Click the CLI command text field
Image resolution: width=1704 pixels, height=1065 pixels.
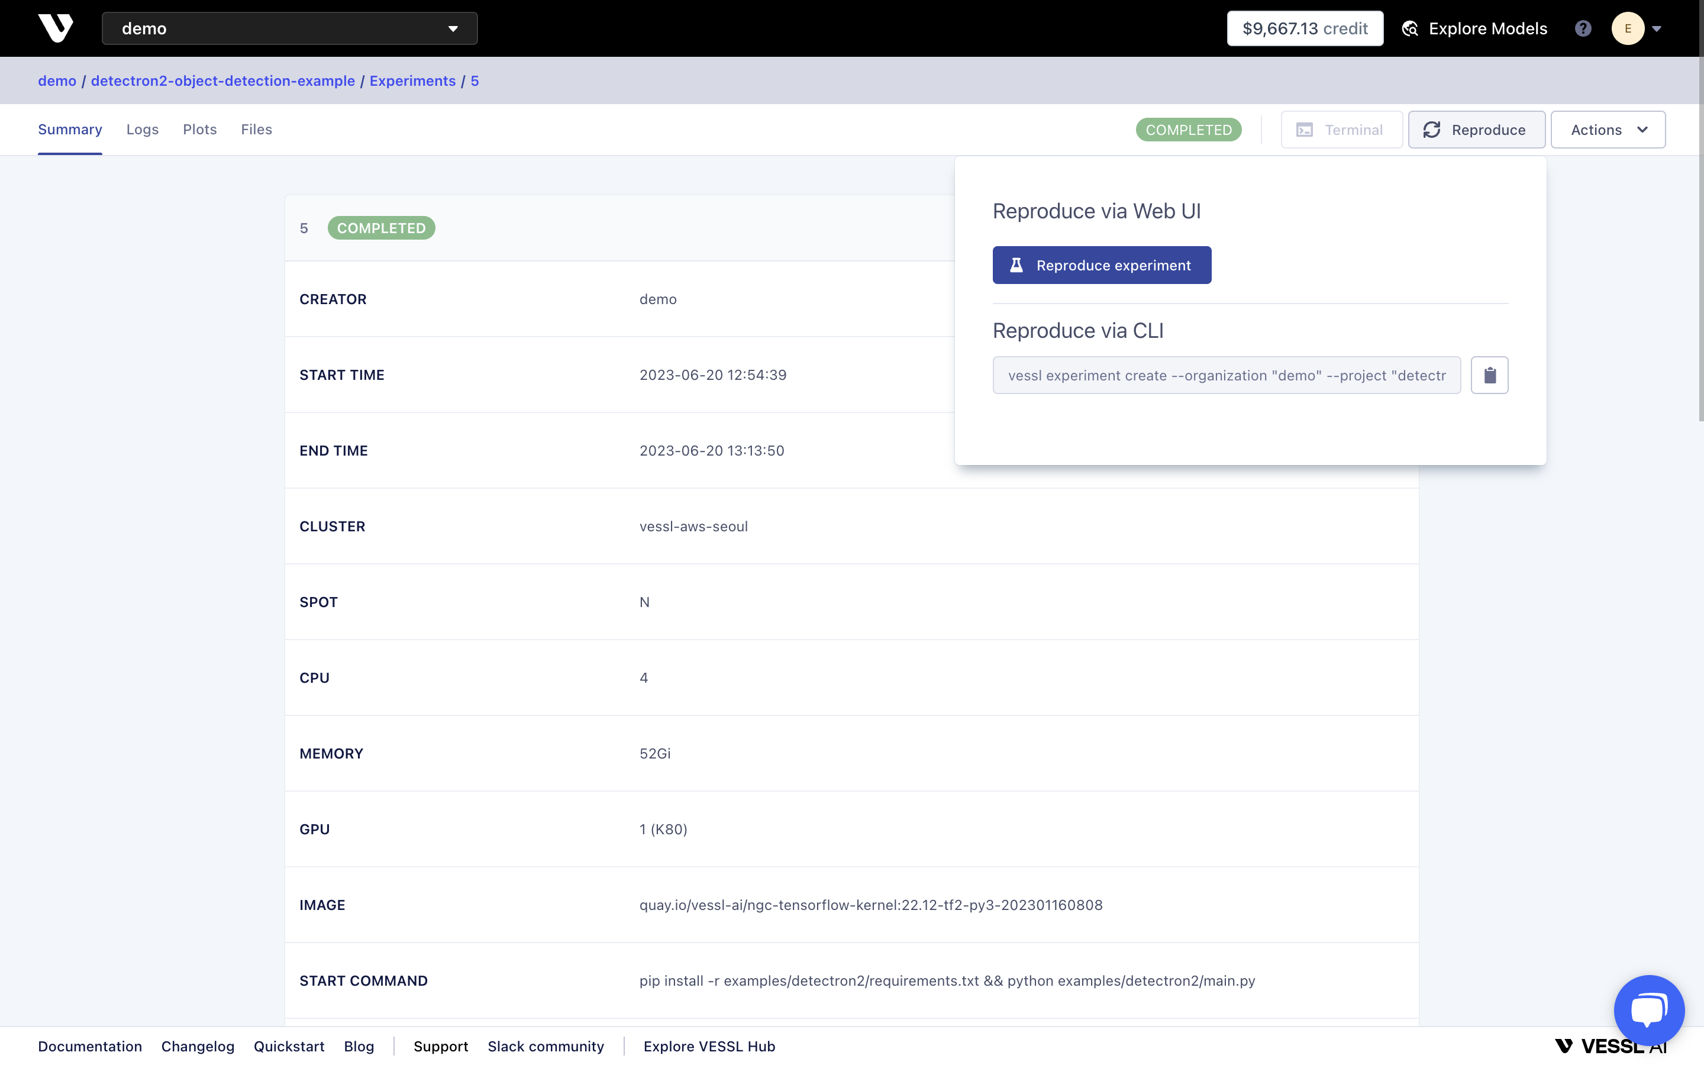point(1226,376)
